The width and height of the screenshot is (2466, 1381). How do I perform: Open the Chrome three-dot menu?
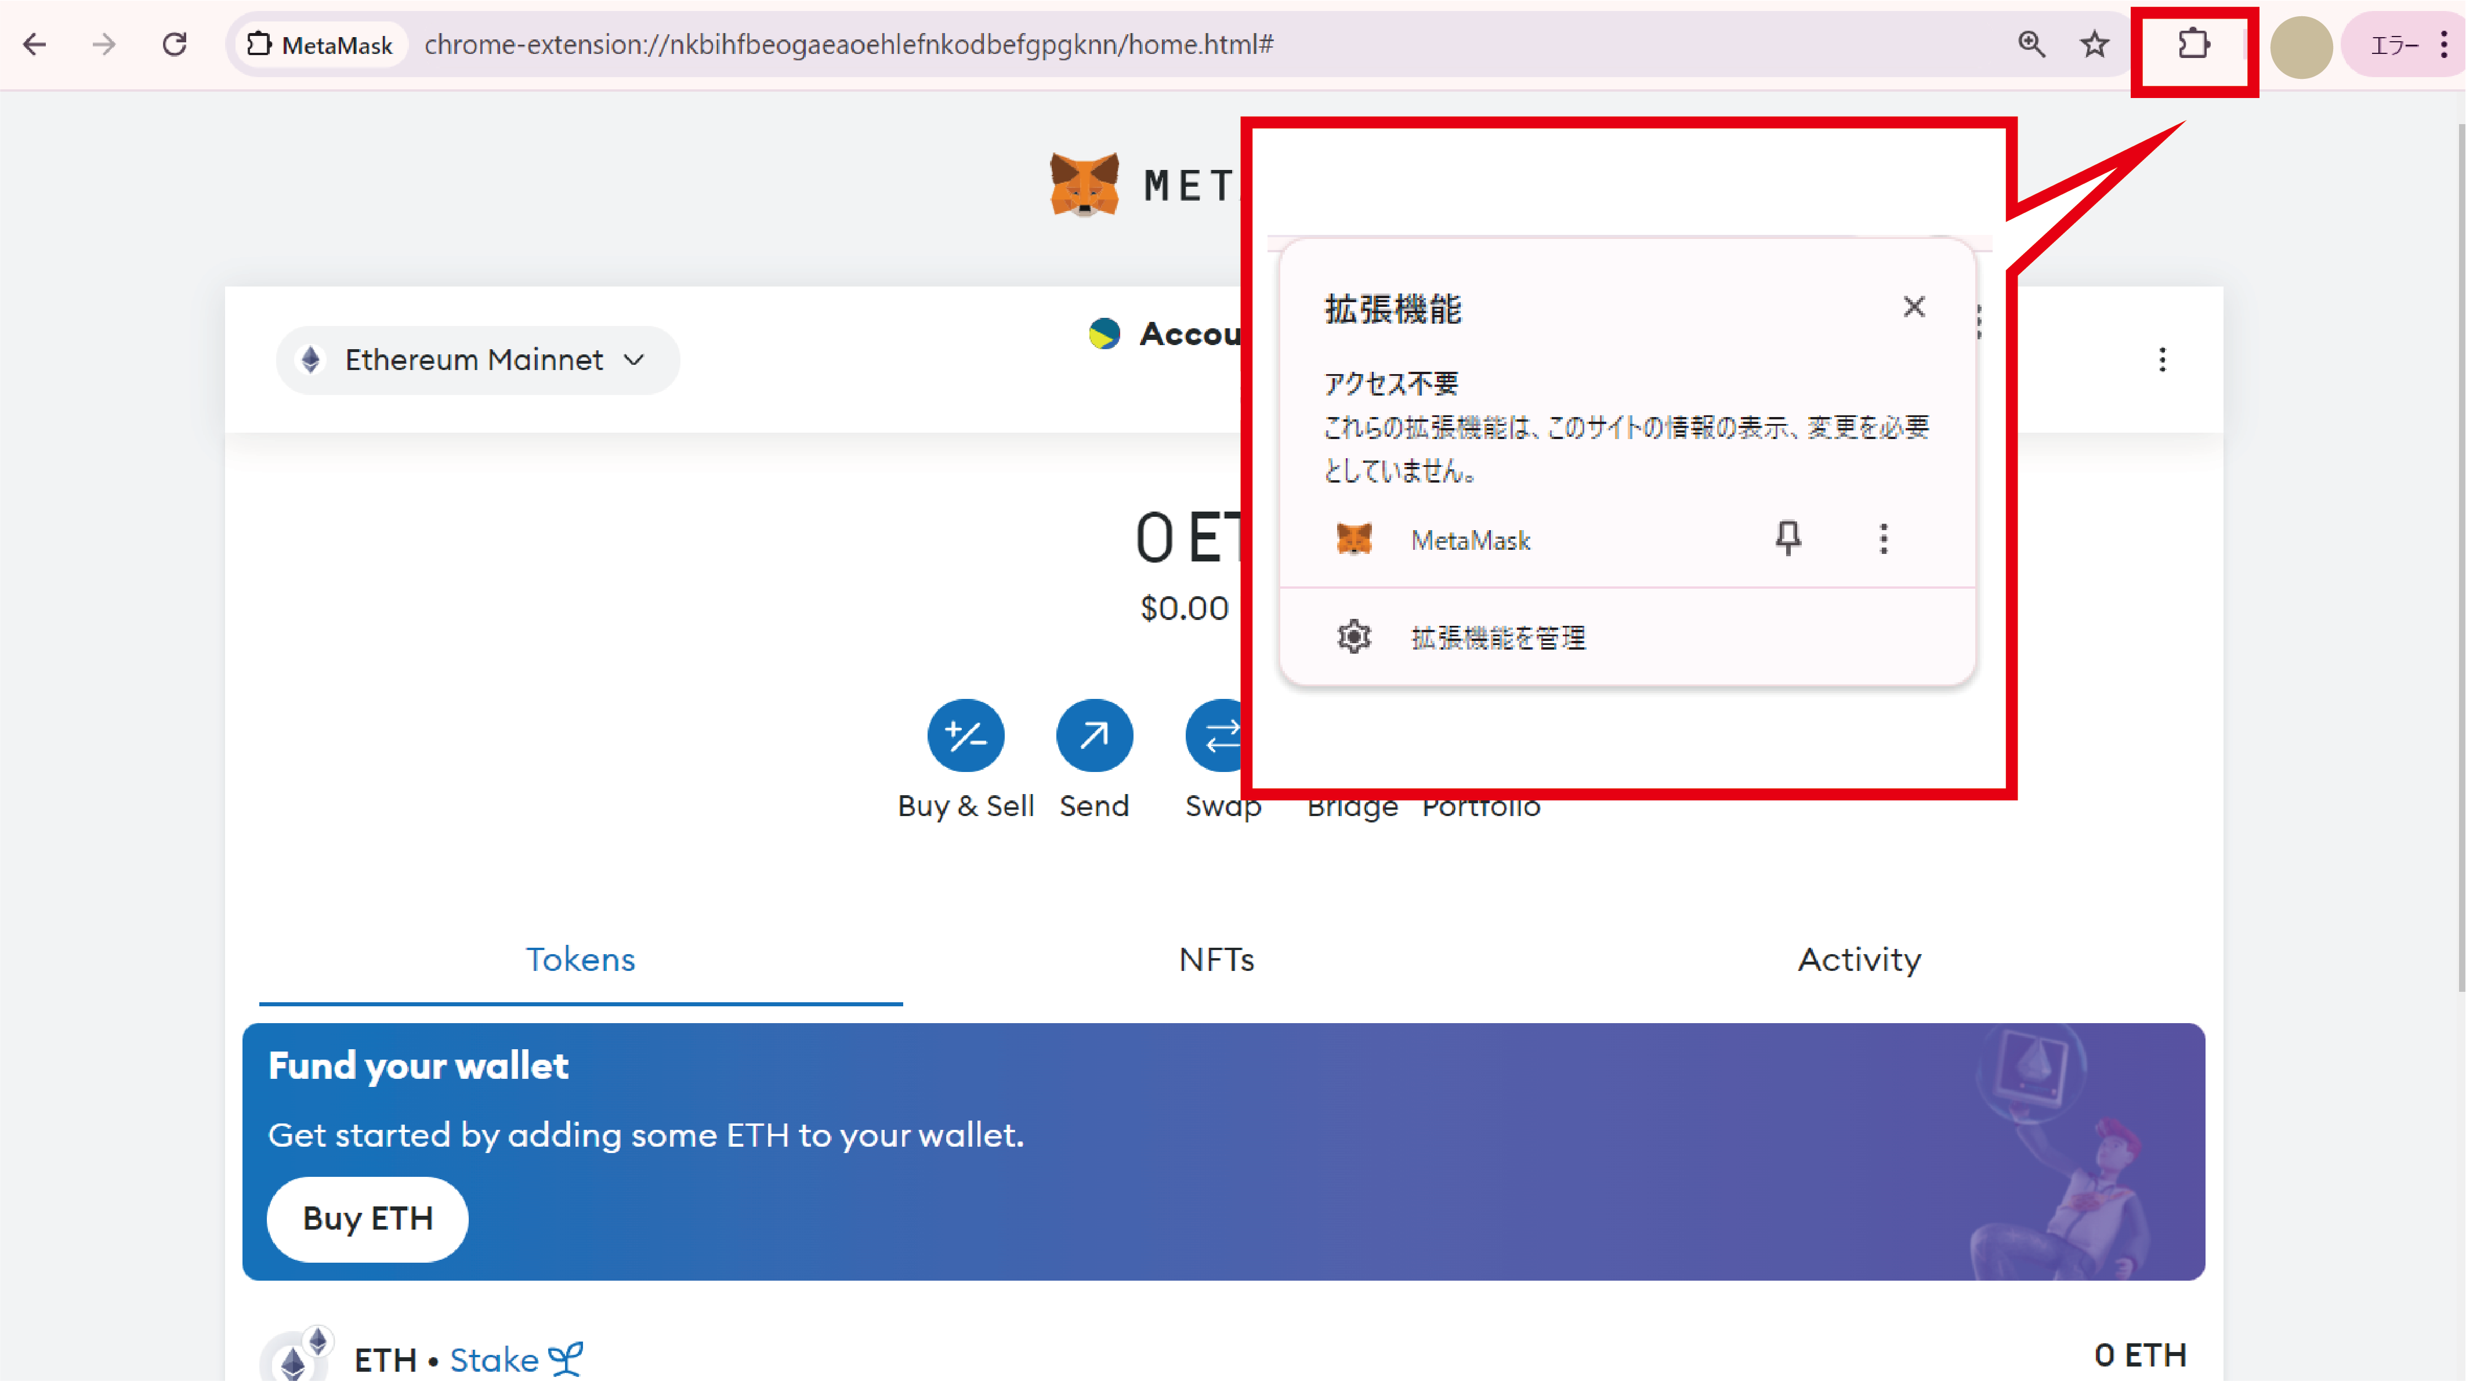pos(2444,45)
